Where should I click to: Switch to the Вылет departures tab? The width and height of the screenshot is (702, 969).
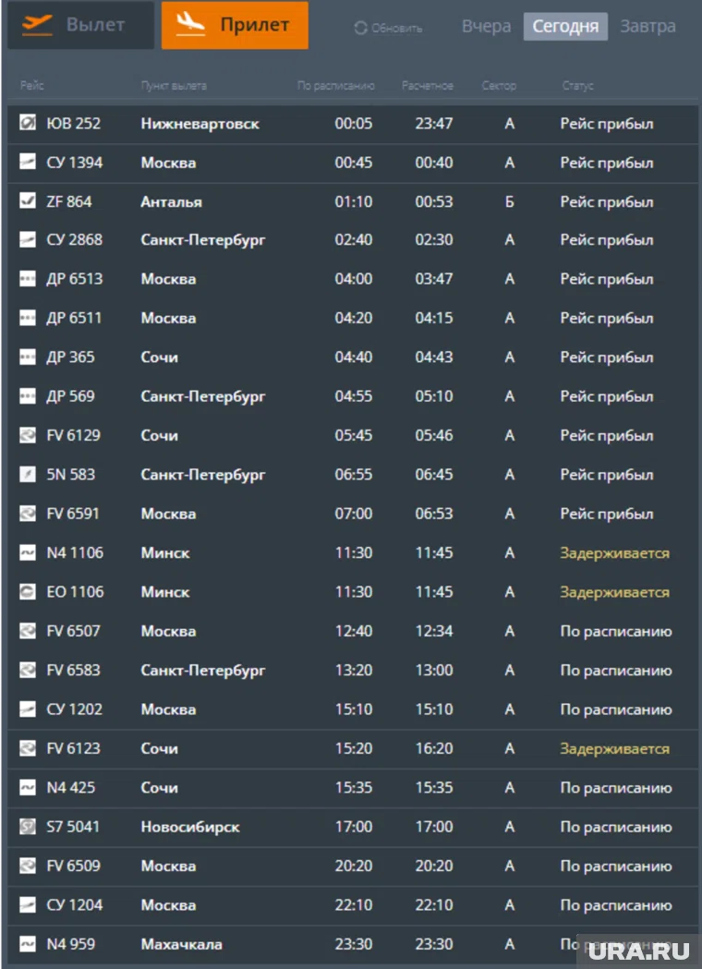(79, 25)
